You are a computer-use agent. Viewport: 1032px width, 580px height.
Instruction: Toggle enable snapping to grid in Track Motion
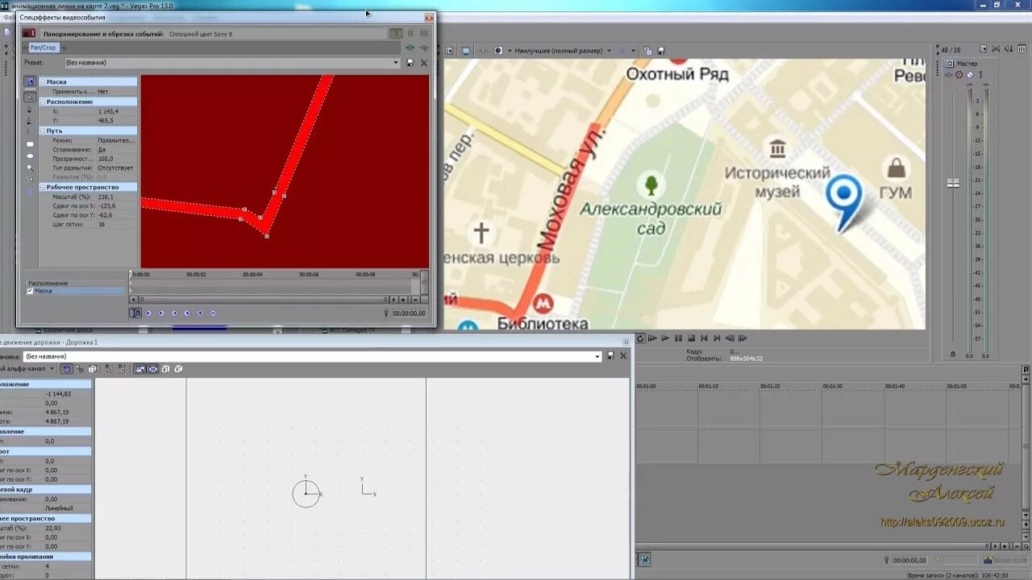click(79, 368)
